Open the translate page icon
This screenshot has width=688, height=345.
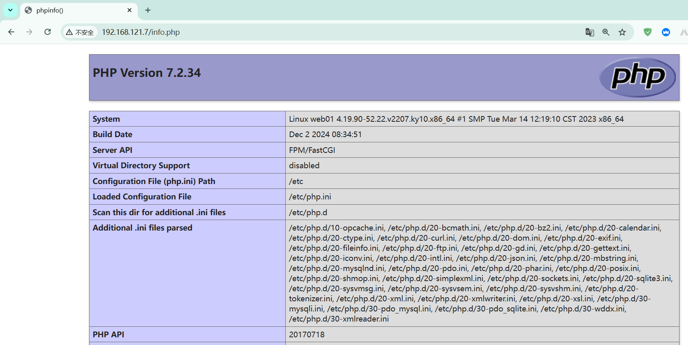[590, 32]
